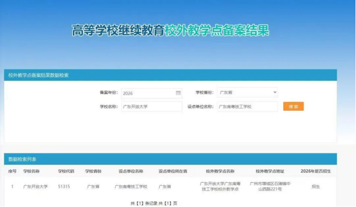
Task: Click the 学校名称 column header
Action: click(x=31, y=171)
